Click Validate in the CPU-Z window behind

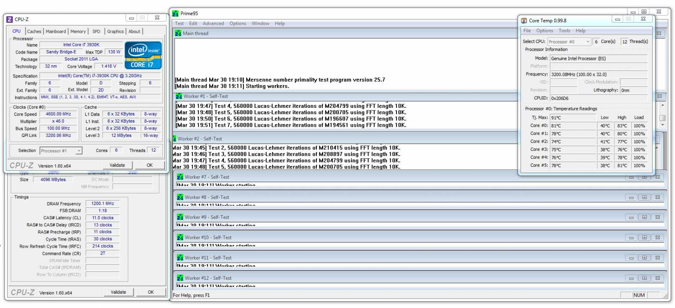[119, 292]
